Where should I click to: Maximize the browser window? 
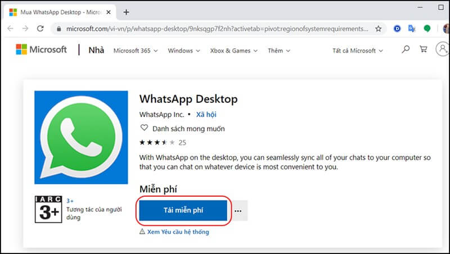pyautogui.click(x=441, y=7)
